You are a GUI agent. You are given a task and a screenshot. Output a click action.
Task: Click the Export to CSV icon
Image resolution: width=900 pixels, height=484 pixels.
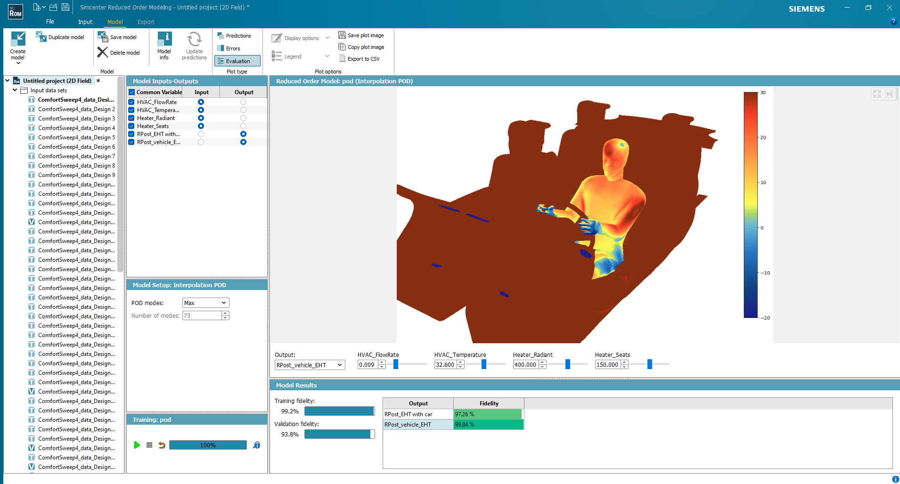tap(343, 59)
